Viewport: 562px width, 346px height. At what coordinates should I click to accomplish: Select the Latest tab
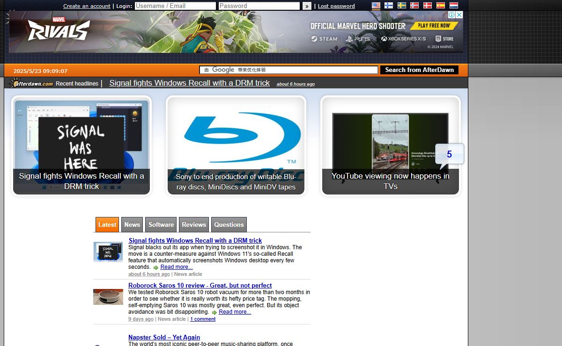click(x=107, y=224)
